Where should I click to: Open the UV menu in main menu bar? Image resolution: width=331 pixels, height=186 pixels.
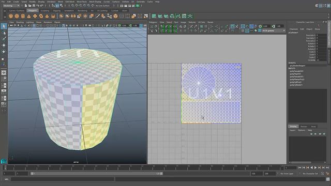point(132,2)
